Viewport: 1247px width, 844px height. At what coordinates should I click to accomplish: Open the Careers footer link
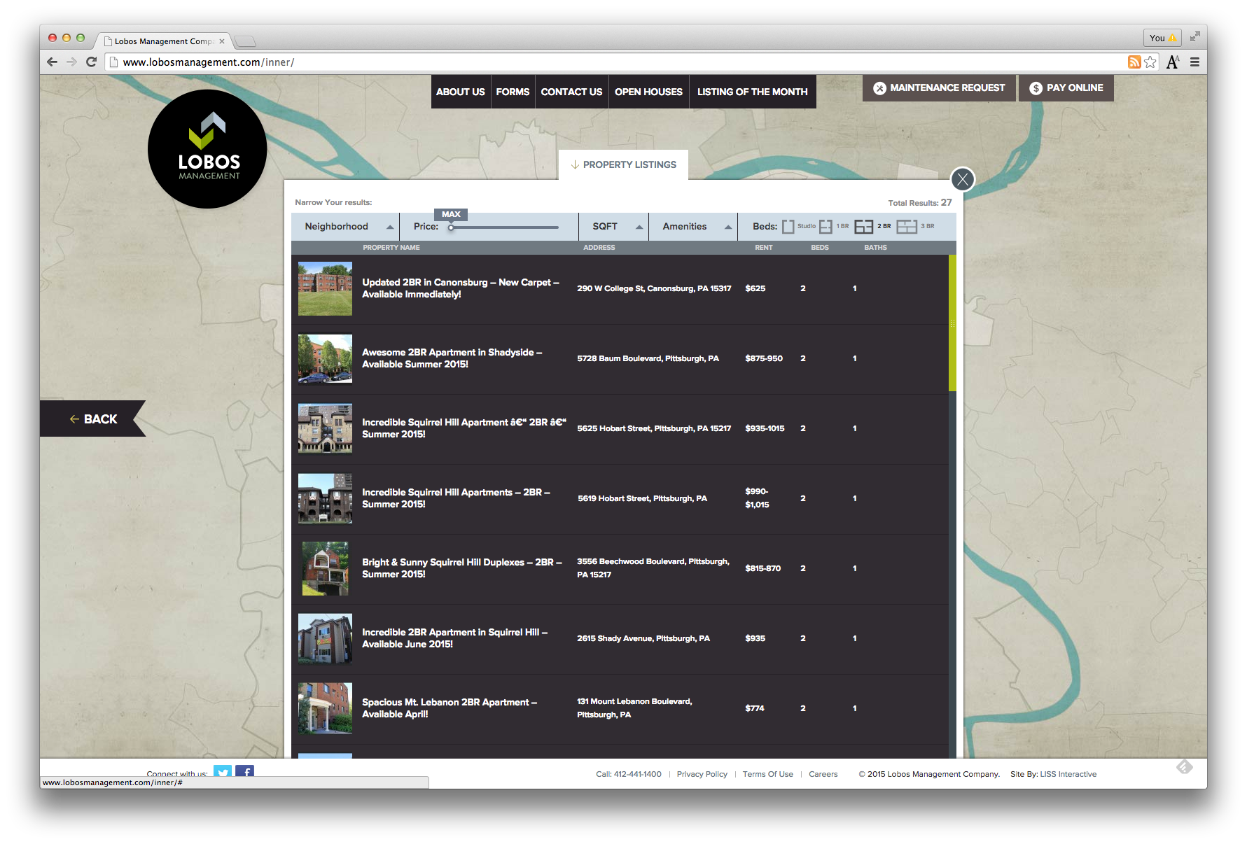[x=823, y=774]
